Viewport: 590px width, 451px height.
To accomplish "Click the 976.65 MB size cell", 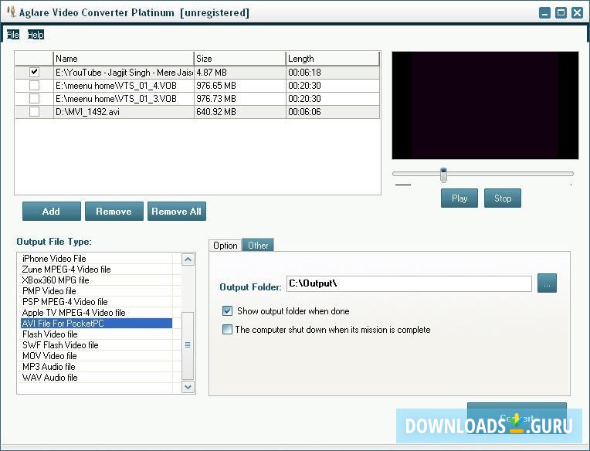I will point(240,86).
